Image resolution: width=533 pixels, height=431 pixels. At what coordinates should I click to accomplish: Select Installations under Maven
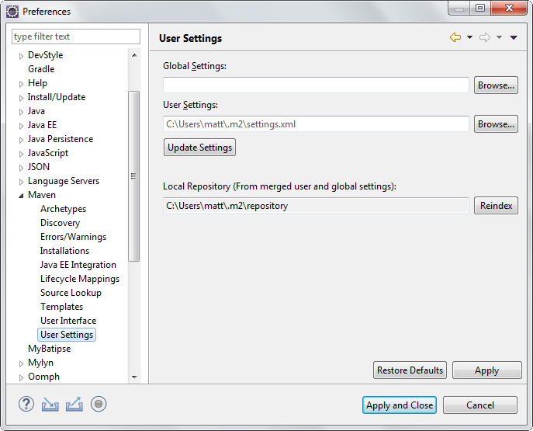64,251
